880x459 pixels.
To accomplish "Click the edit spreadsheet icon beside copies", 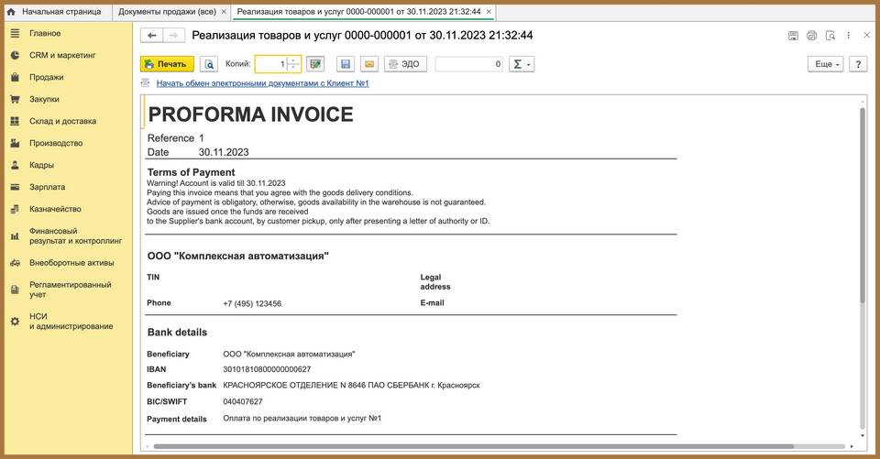I will [316, 64].
